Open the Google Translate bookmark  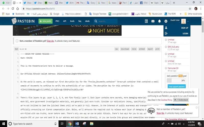(98, 14)
